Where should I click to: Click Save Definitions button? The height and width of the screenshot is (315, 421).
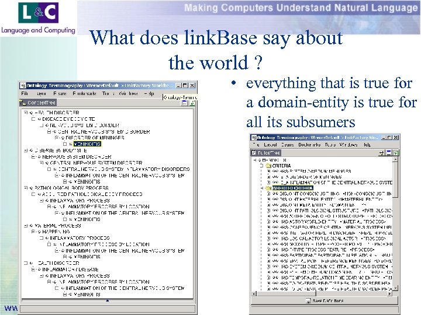click(x=325, y=301)
